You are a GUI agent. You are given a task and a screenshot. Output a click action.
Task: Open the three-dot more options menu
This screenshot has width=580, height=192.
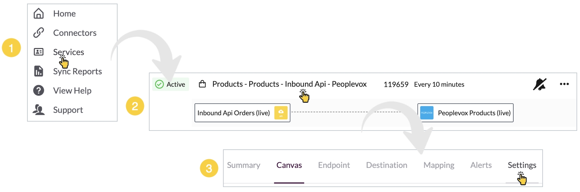[564, 84]
